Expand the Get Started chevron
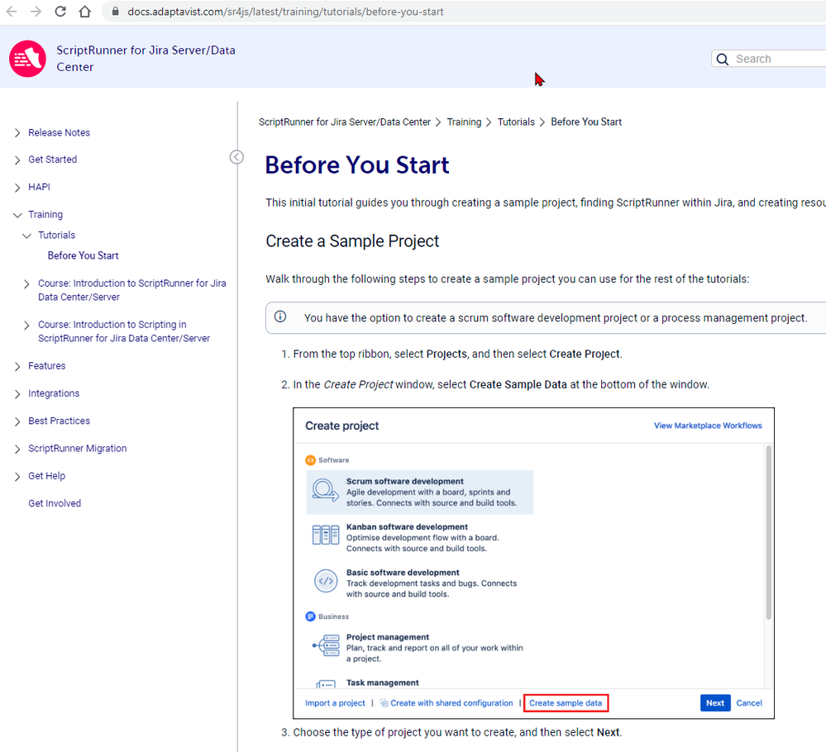The image size is (826, 752). click(x=17, y=160)
